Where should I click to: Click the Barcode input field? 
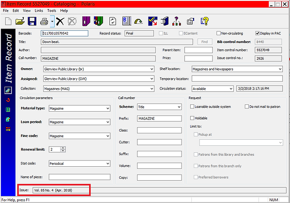point(64,33)
